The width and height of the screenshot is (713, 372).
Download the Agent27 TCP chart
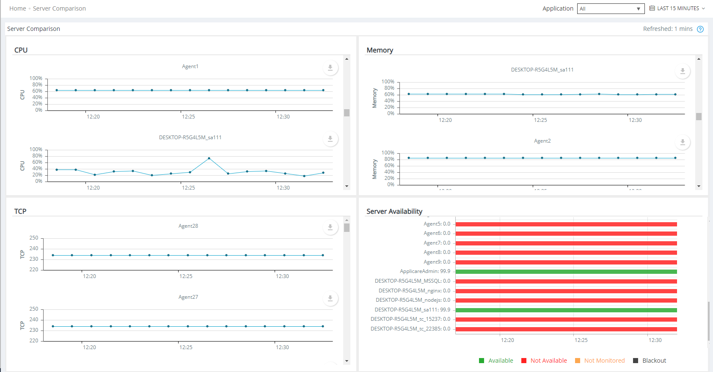(x=330, y=298)
